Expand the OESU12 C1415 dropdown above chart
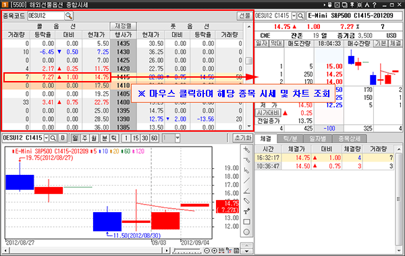Image resolution: width=405 pixels, height=256 pixels. pos(46,138)
